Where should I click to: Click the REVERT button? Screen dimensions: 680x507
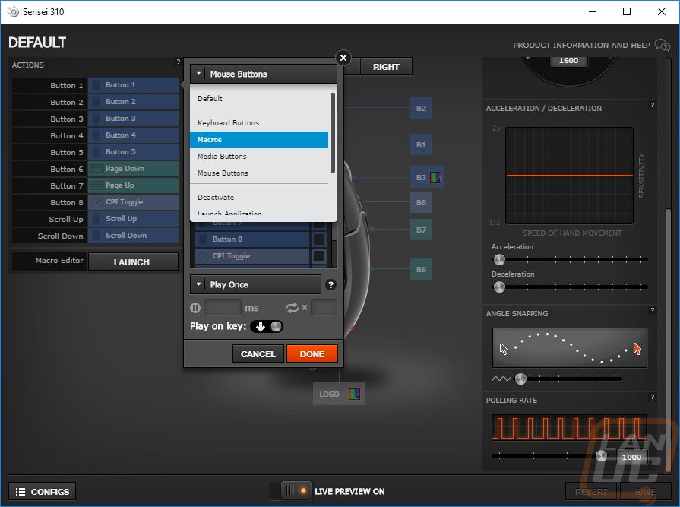coord(592,491)
